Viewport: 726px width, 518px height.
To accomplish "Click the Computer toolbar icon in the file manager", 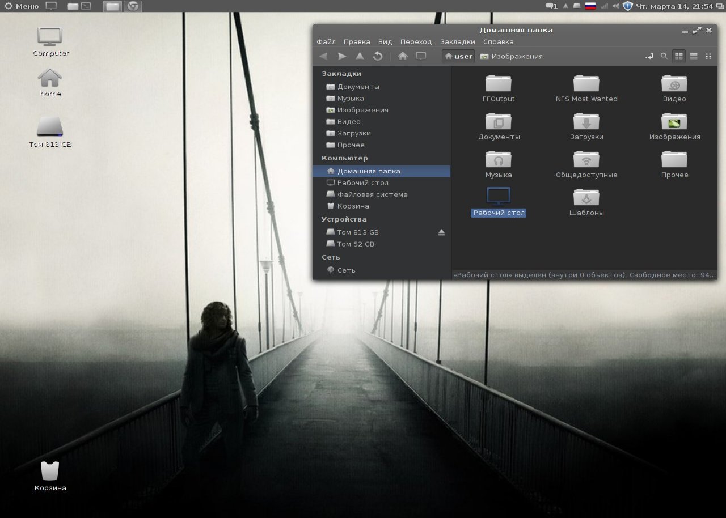I will pyautogui.click(x=421, y=56).
